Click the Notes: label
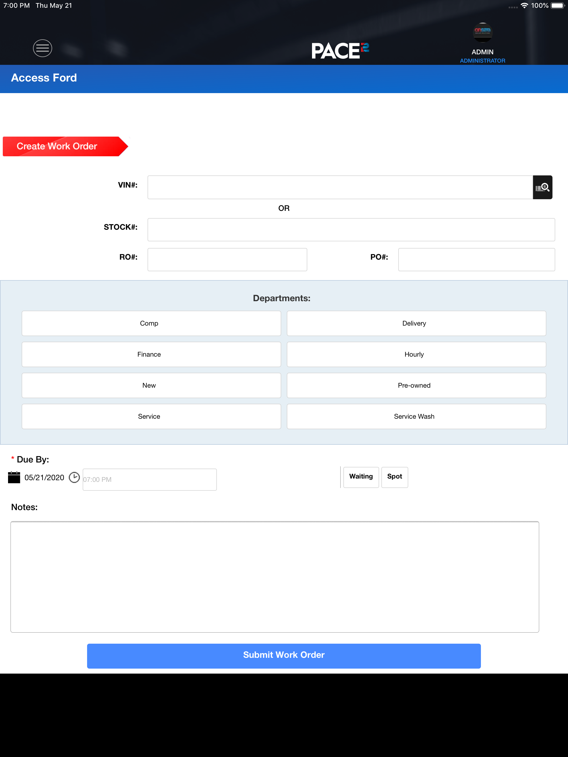 point(24,507)
